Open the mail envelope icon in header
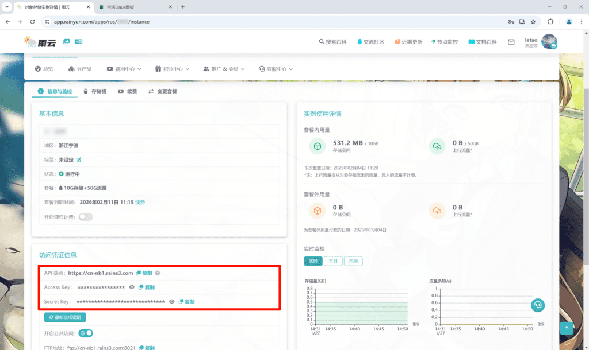The width and height of the screenshot is (589, 350). (x=511, y=42)
